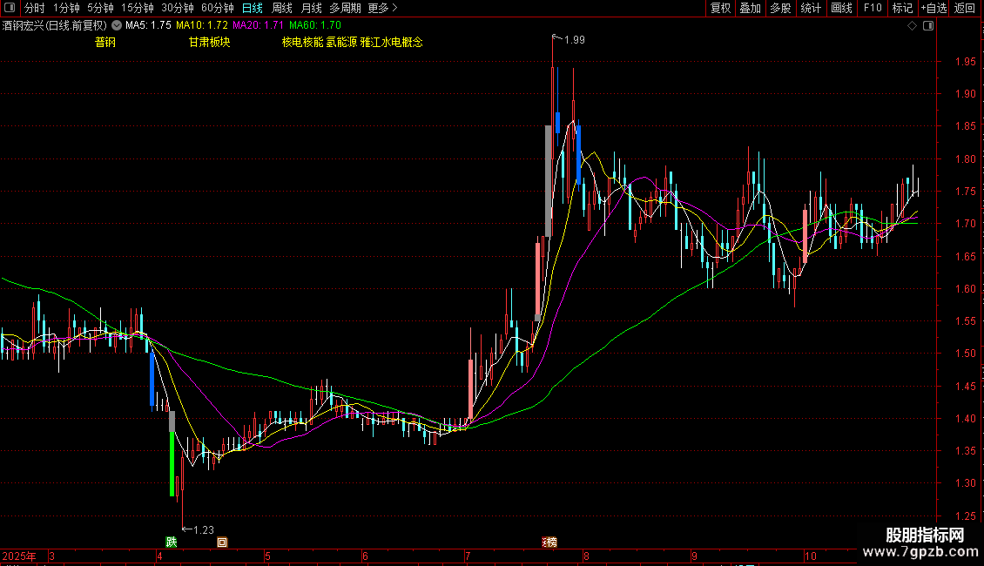Switch to 周线 weekly chart
Screen dimensions: 984x566
pyautogui.click(x=282, y=8)
